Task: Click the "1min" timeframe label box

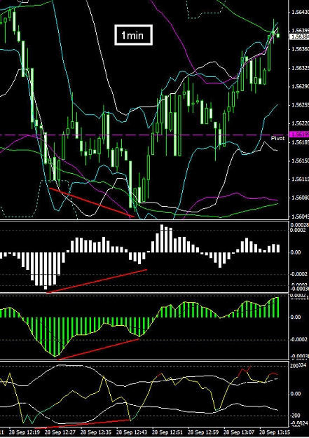Action: (133, 35)
